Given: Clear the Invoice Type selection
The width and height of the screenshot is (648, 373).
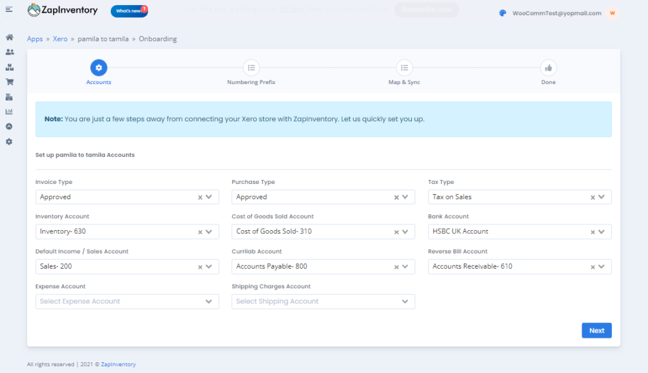Looking at the screenshot, I should point(200,197).
